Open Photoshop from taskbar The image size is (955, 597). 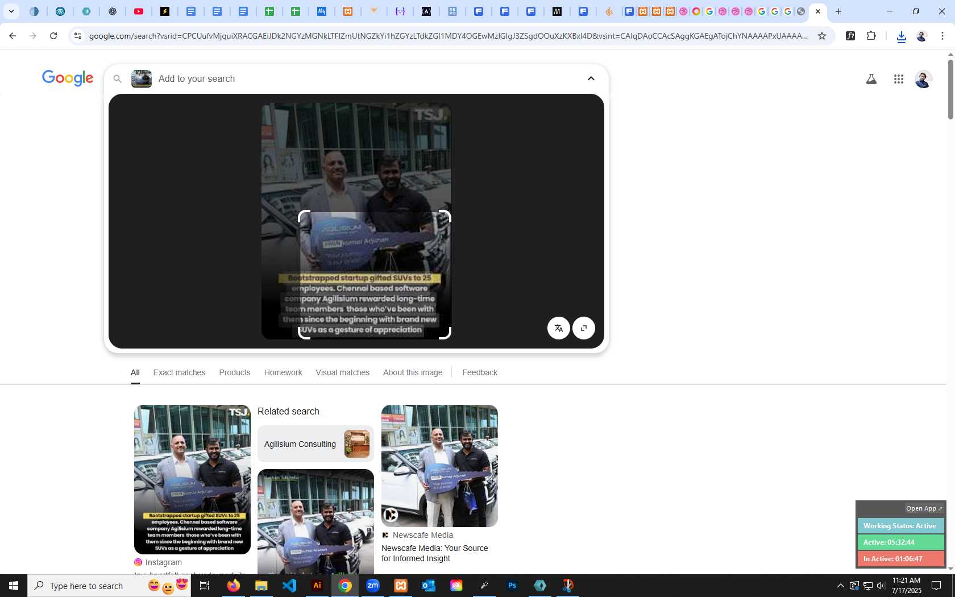click(x=512, y=586)
